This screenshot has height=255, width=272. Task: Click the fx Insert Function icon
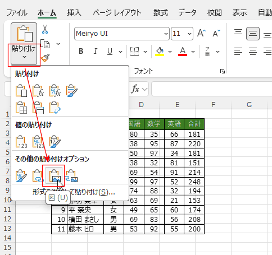[135, 89]
